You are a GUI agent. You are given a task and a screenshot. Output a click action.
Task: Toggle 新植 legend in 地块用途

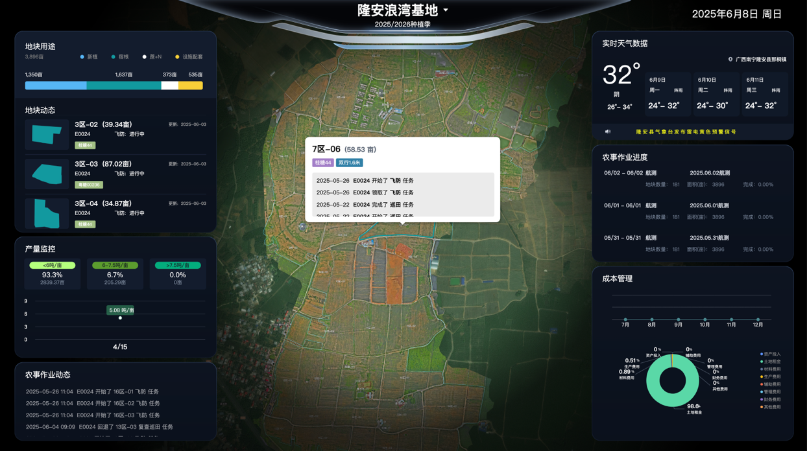point(89,57)
